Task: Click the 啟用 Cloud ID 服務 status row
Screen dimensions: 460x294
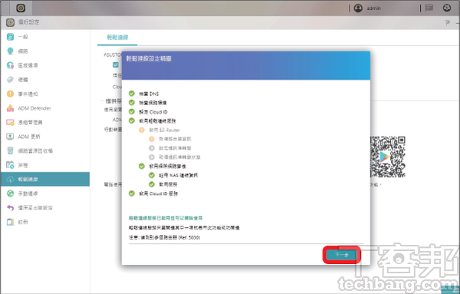Action: click(x=153, y=193)
